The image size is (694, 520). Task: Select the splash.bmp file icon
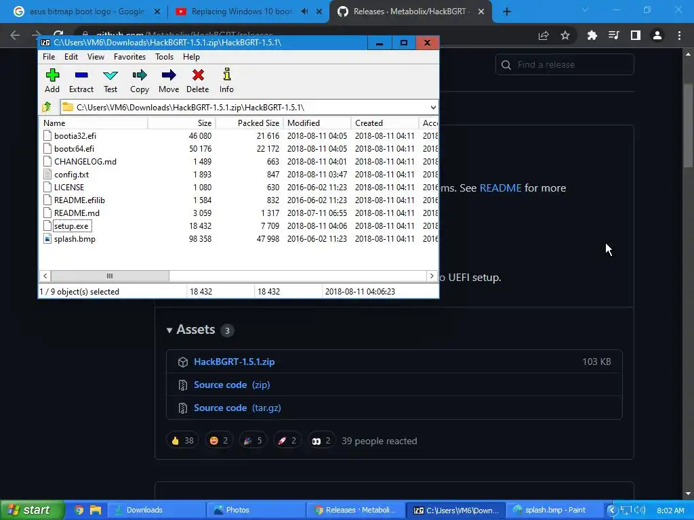47,239
